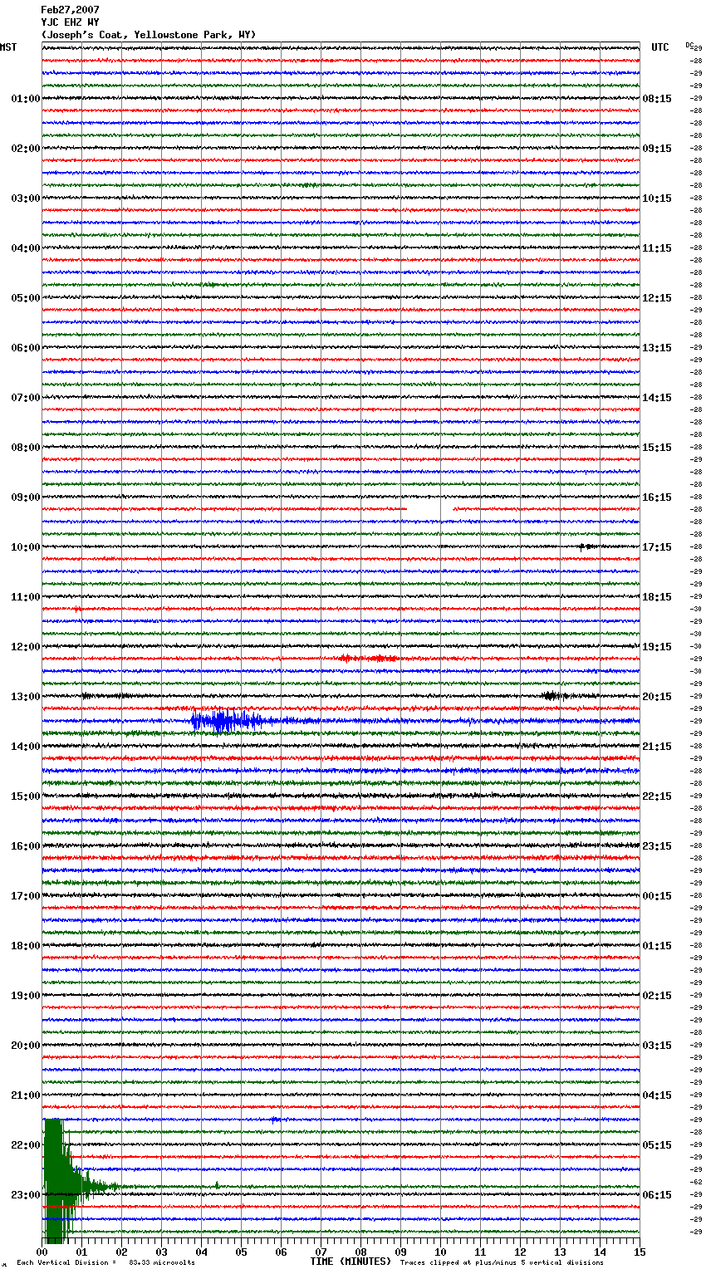Viewport: 706px width, 1274px height.
Task: Click the 13:15 UTC time label
Action: (657, 348)
